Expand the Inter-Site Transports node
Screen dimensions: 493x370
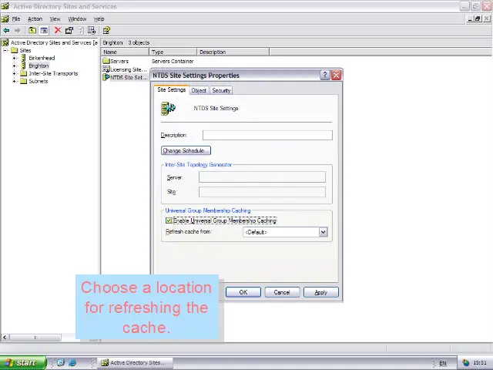(14, 73)
